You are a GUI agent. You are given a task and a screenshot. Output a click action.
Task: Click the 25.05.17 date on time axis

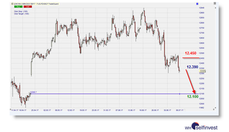(x=95, y=110)
